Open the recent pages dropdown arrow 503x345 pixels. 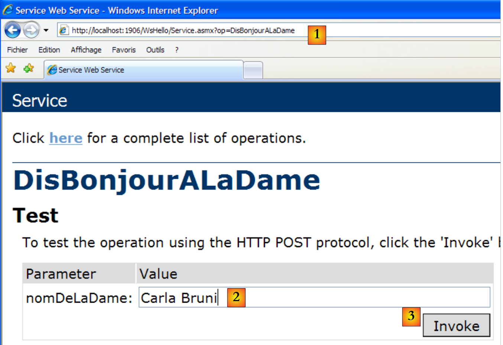click(x=46, y=30)
